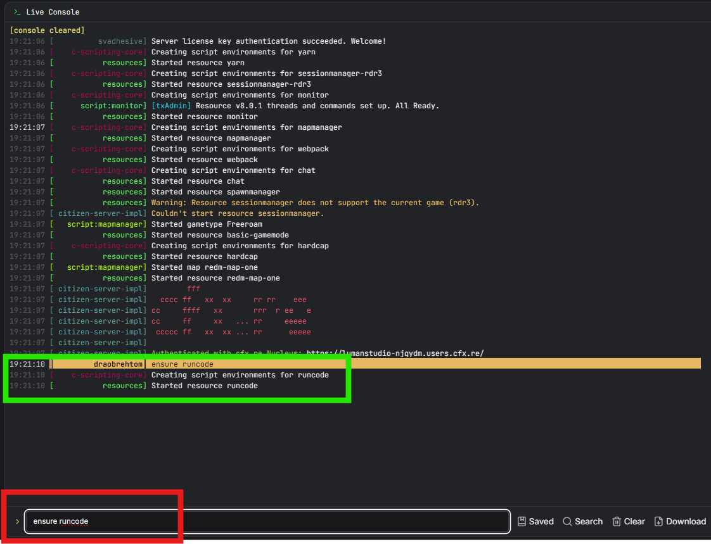The height and width of the screenshot is (544, 711).
Task: Clear the console with trash icon
Action: [617, 521]
